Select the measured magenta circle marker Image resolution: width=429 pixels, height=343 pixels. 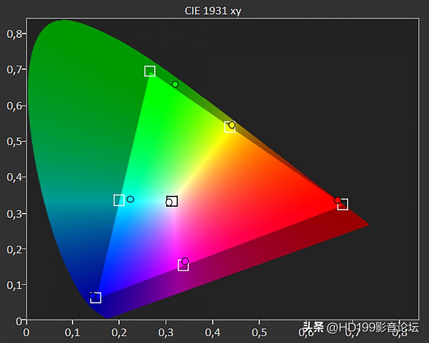coord(185,261)
